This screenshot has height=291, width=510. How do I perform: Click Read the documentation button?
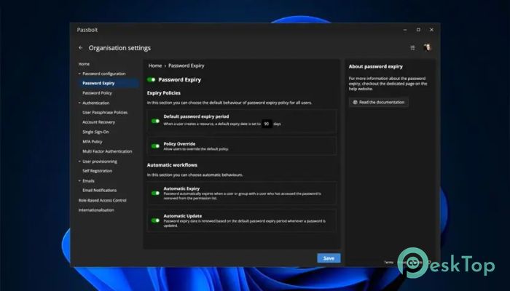coord(379,102)
